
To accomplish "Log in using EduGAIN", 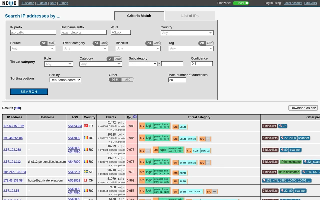I will coord(311,3).
